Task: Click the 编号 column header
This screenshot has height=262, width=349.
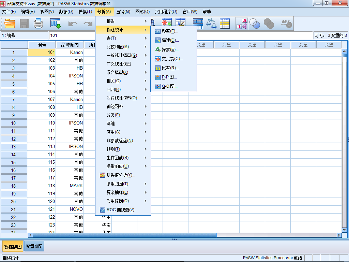Action: 42,45
